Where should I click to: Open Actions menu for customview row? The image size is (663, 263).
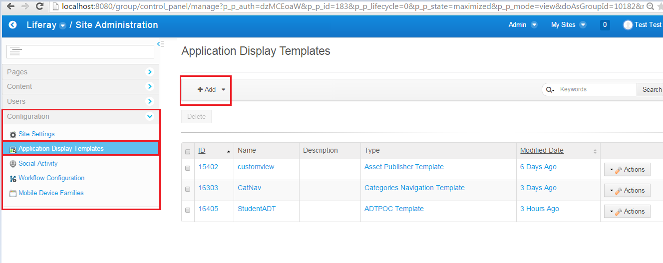coord(627,170)
